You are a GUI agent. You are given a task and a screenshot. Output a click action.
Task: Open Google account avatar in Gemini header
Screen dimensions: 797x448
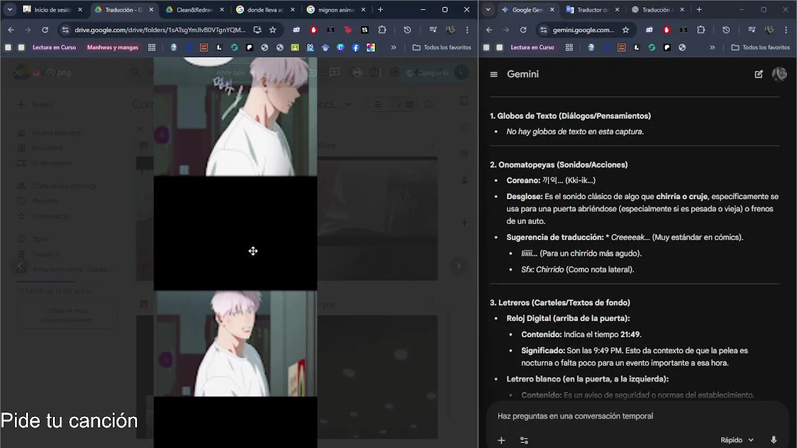click(779, 74)
